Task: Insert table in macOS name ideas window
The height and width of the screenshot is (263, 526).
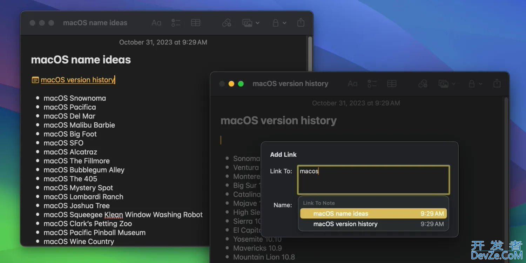Action: tap(196, 23)
